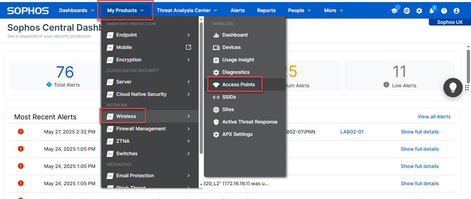This screenshot has height=199, width=471.
Task: Expand the Dashboards dropdown
Action: pos(76,10)
